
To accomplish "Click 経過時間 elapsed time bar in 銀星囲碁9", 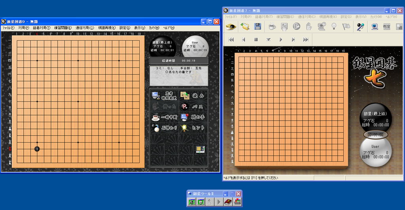I will (x=179, y=61).
